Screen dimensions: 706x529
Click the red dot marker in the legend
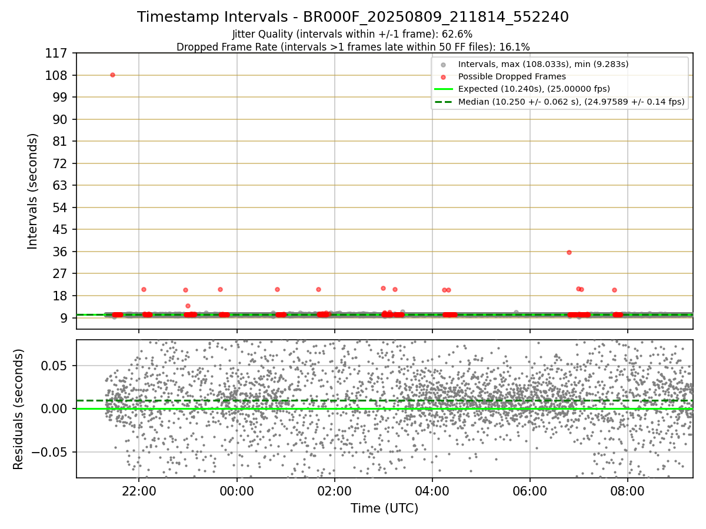click(x=443, y=77)
